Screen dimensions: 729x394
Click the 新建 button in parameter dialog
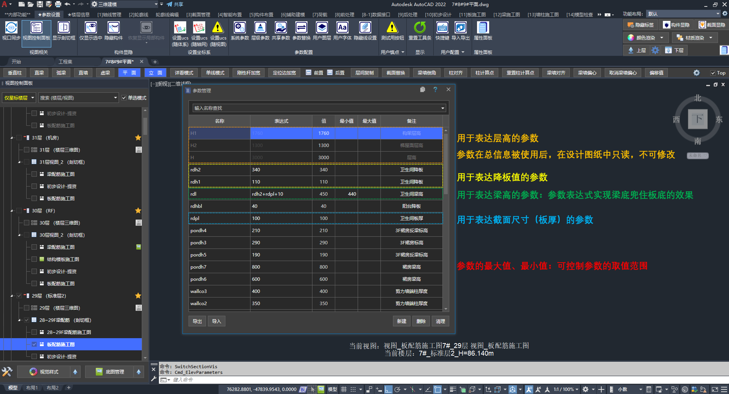tap(401, 322)
